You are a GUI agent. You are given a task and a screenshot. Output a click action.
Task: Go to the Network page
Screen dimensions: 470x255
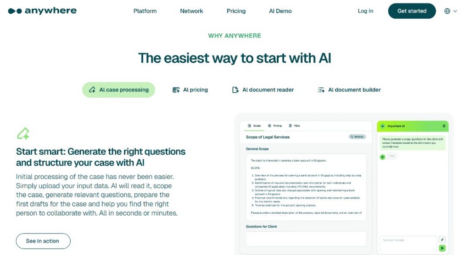tap(191, 11)
